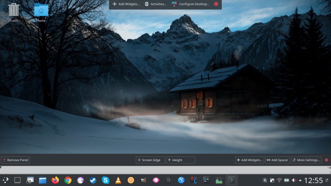
Task: Click the updates notifier tray icon
Action: tap(265, 180)
